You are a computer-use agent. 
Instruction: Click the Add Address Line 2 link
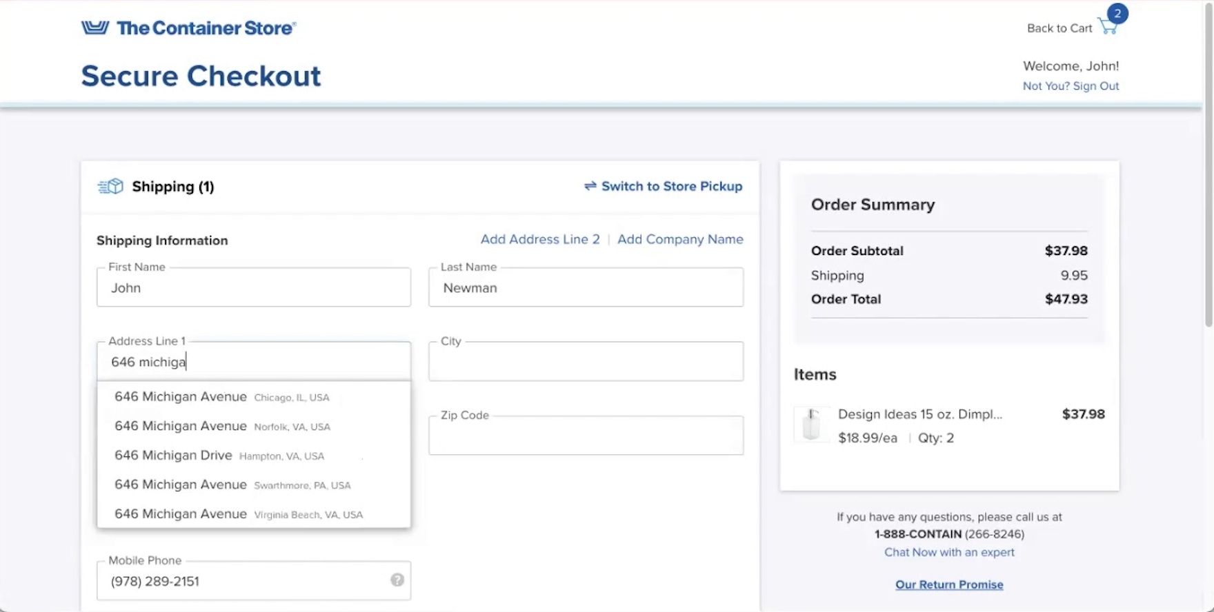pos(540,239)
